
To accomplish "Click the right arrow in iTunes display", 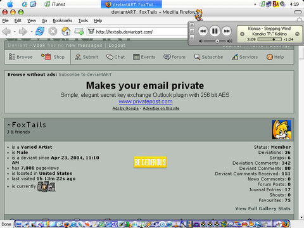I will tap(297, 34).
